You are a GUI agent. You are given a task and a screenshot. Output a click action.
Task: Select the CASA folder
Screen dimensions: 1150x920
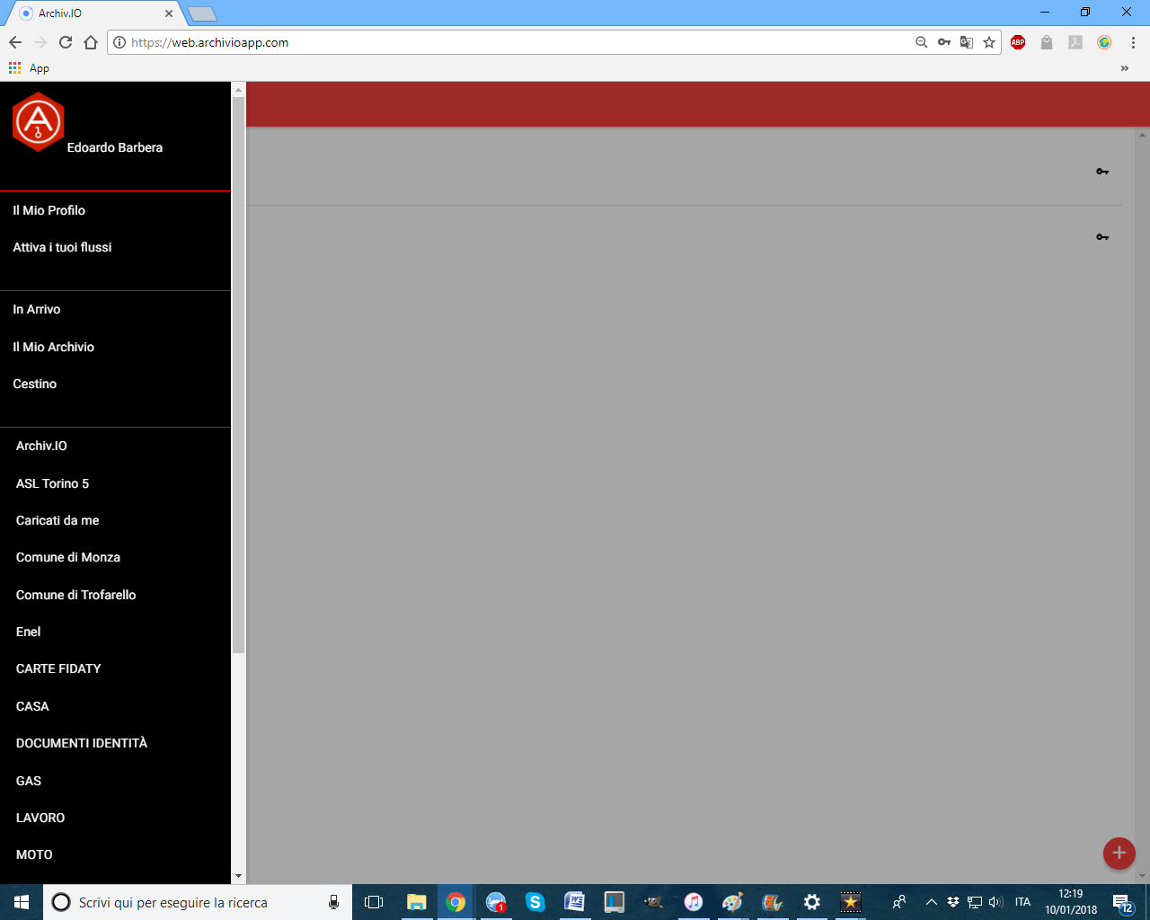coord(32,706)
